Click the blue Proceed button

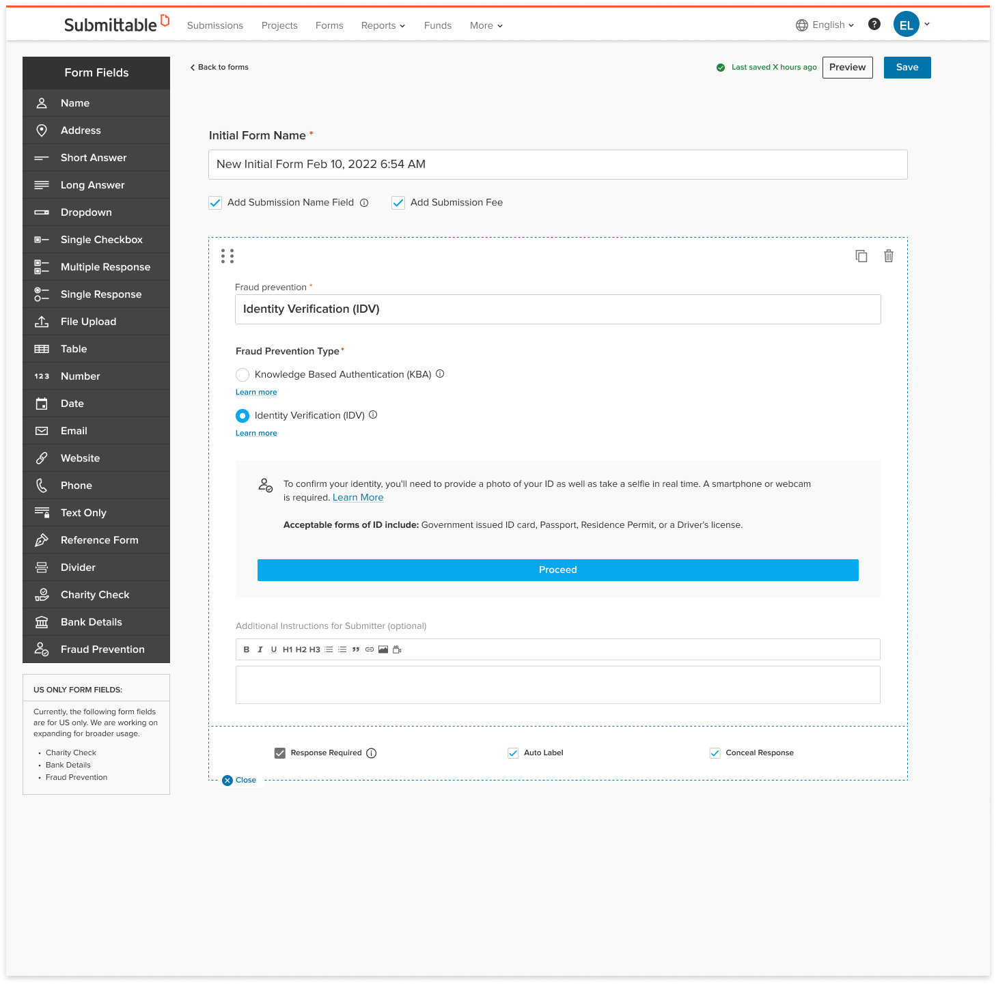[x=558, y=570]
